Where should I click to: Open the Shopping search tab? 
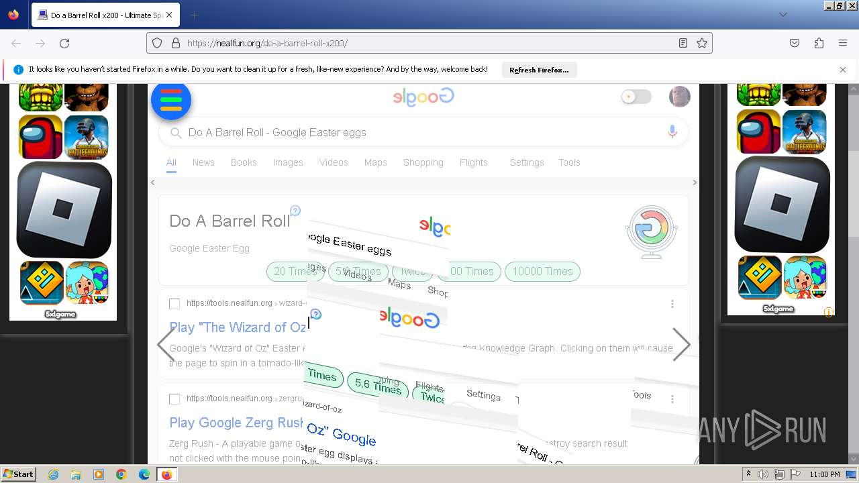pyautogui.click(x=423, y=162)
